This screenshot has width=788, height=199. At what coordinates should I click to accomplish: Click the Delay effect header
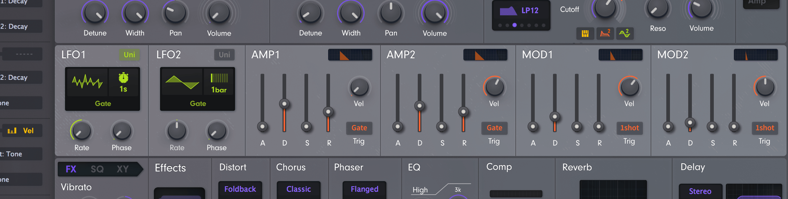click(x=693, y=167)
